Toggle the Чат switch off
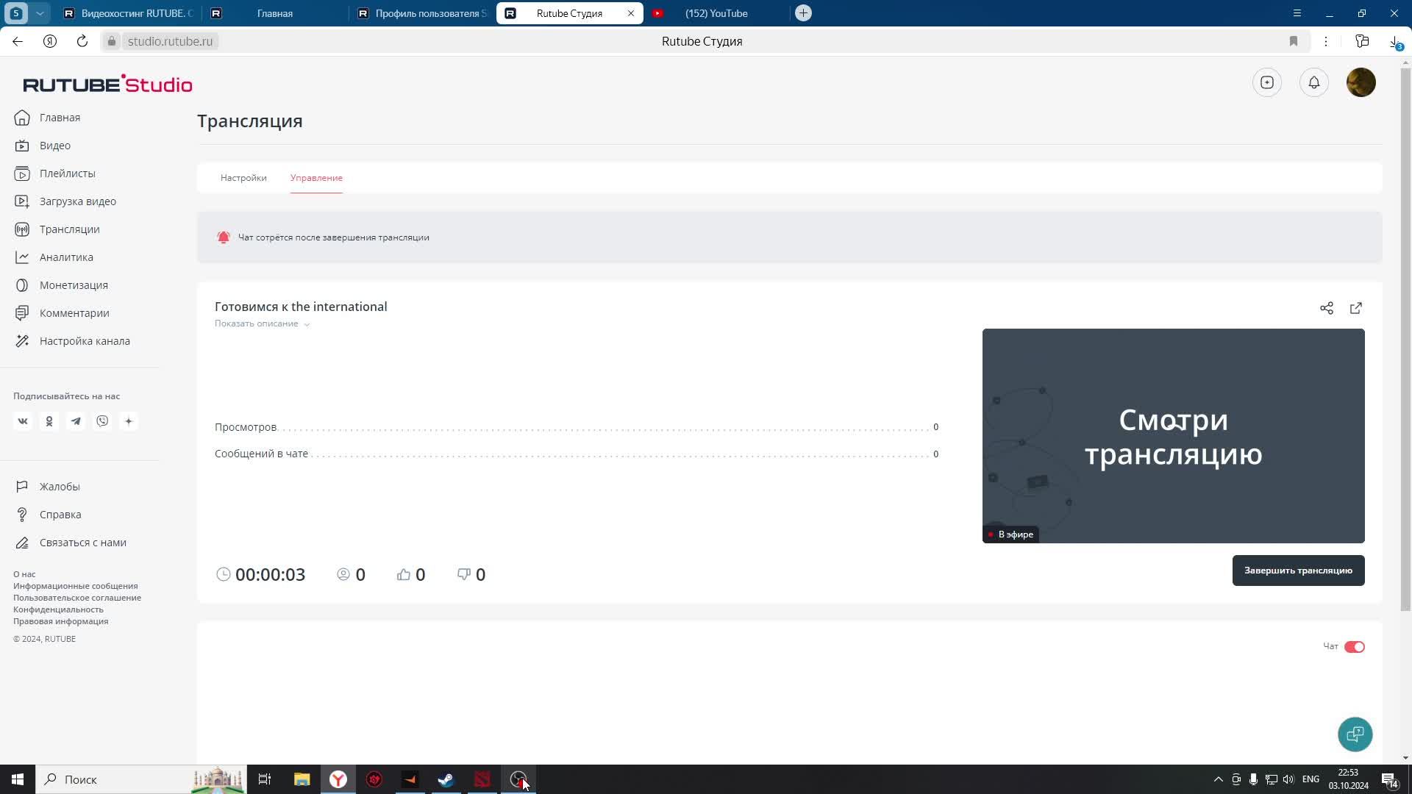Image resolution: width=1412 pixels, height=794 pixels. (x=1355, y=647)
